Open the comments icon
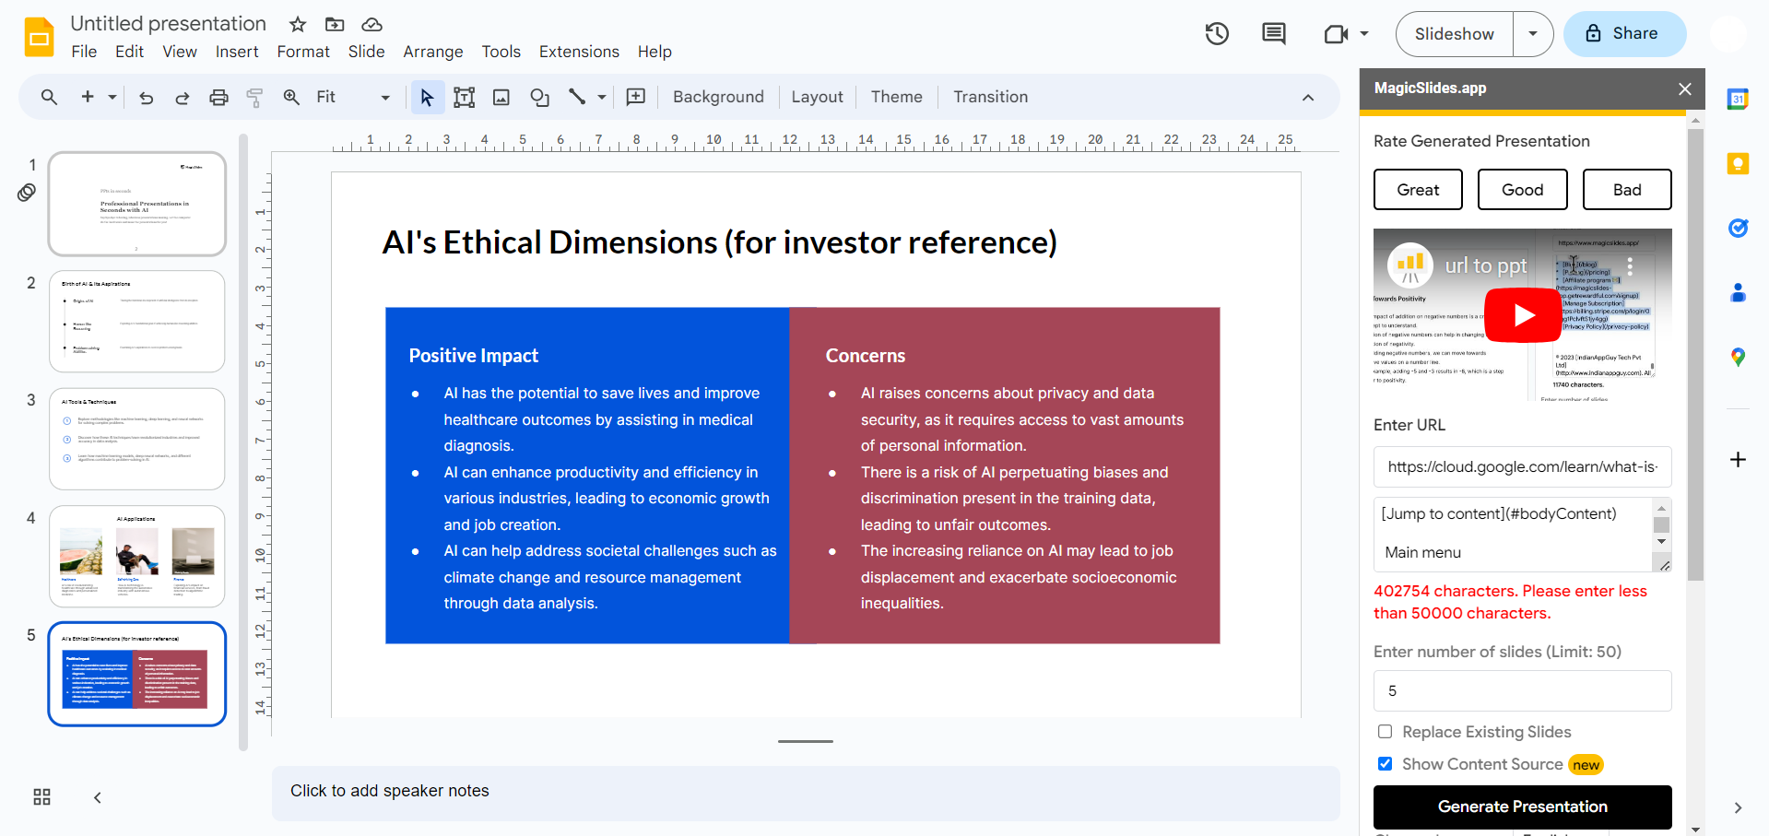Image resolution: width=1769 pixels, height=836 pixels. tap(1273, 34)
